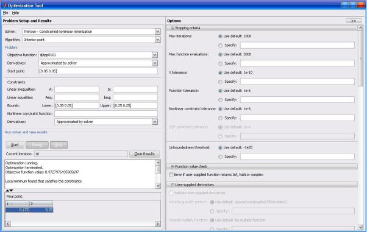Open the nonlinear constraint Derivatives dropdown

[155, 122]
